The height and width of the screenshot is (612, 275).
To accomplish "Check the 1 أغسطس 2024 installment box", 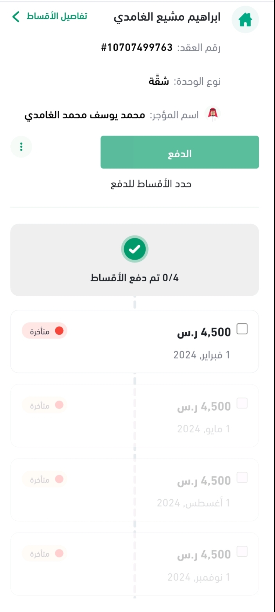I will (x=242, y=478).
